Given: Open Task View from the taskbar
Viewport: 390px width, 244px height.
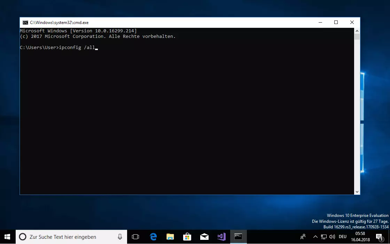Looking at the screenshot, I should [135, 237].
